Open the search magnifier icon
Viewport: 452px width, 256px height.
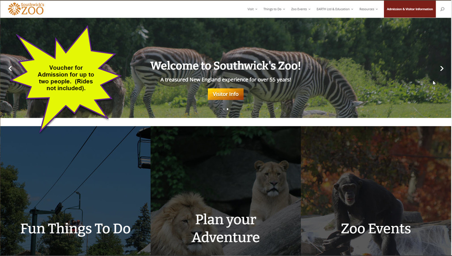point(442,9)
